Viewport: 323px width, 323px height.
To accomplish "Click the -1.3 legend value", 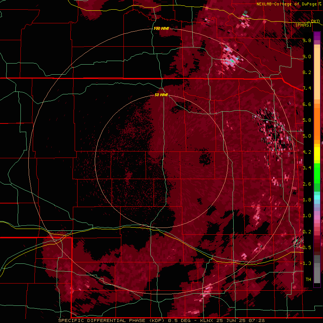I will click(x=306, y=263).
